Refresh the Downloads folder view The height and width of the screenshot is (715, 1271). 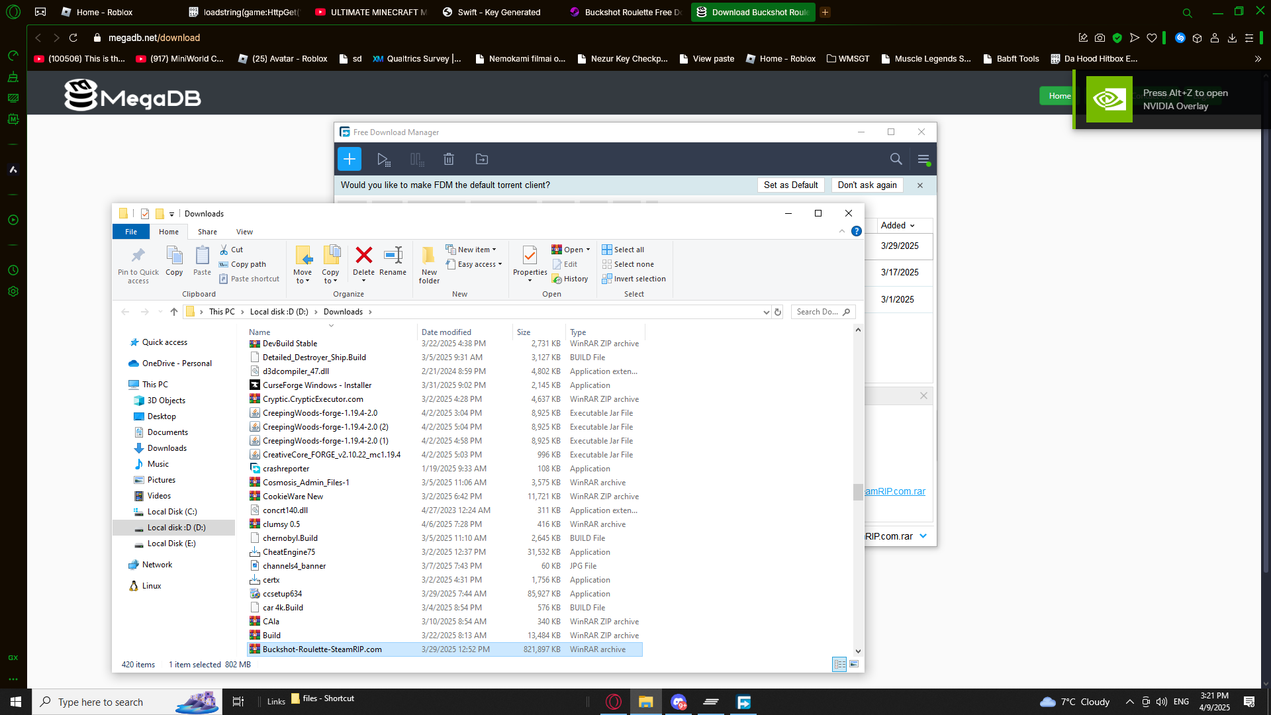[x=778, y=312]
